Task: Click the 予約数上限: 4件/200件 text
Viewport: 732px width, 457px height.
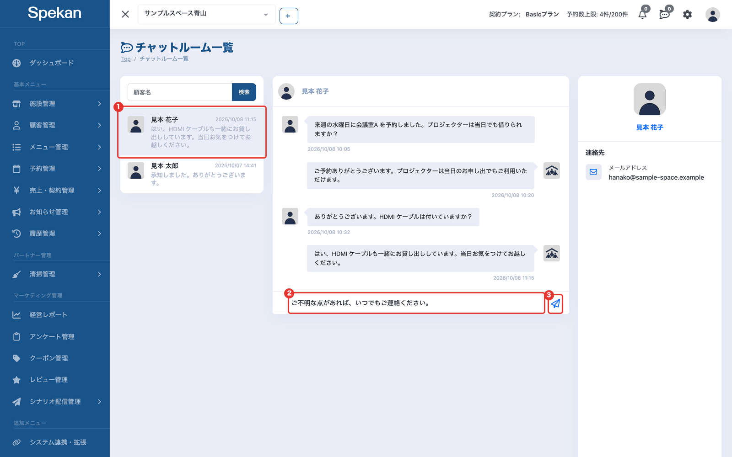Action: [x=597, y=14]
